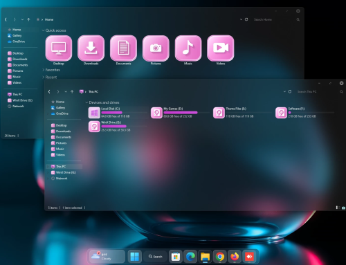The width and height of the screenshot is (346, 265).
Task: Open the Documents quick access folder icon
Action: click(123, 48)
